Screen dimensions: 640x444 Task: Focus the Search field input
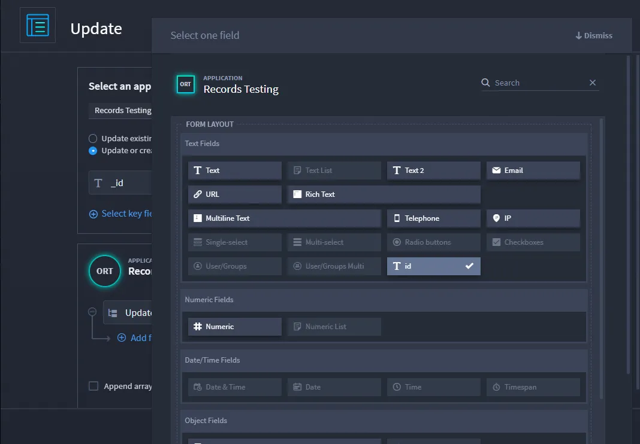click(540, 83)
